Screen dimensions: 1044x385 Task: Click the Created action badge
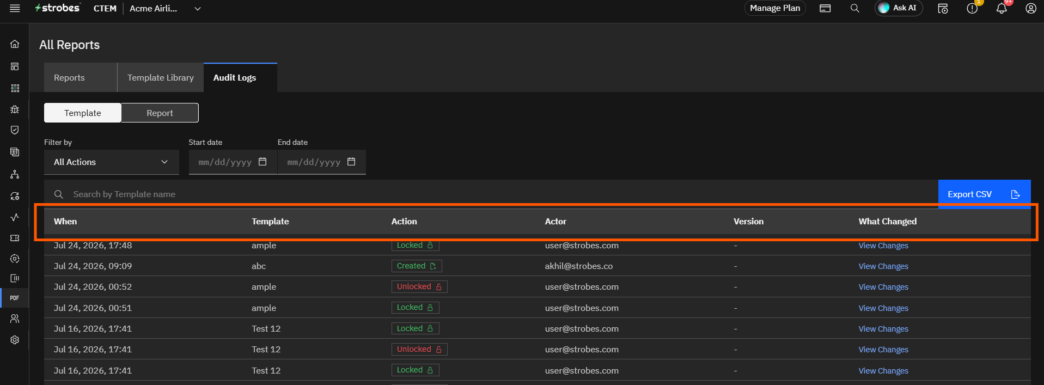(417, 266)
